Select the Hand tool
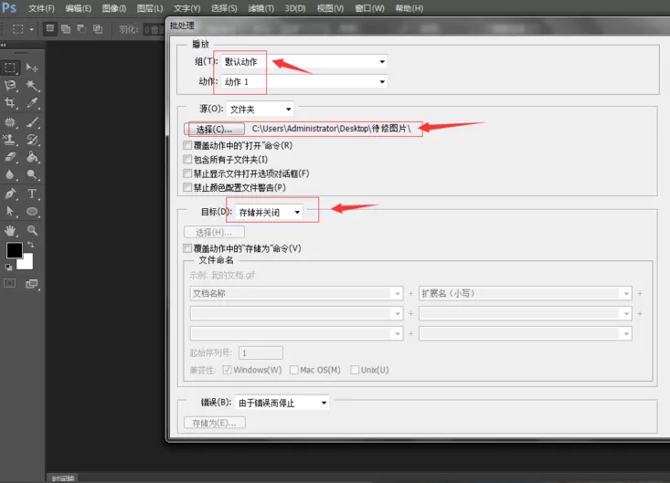The width and height of the screenshot is (670, 483). pyautogui.click(x=10, y=231)
